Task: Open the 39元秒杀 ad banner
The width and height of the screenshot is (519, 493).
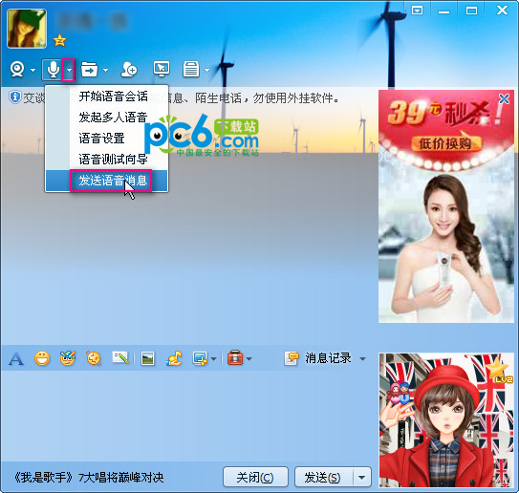Action: point(445,206)
